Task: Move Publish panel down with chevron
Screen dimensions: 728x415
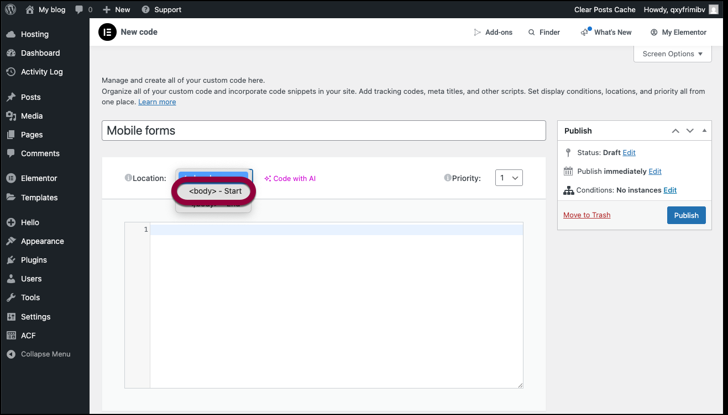Action: click(690, 131)
